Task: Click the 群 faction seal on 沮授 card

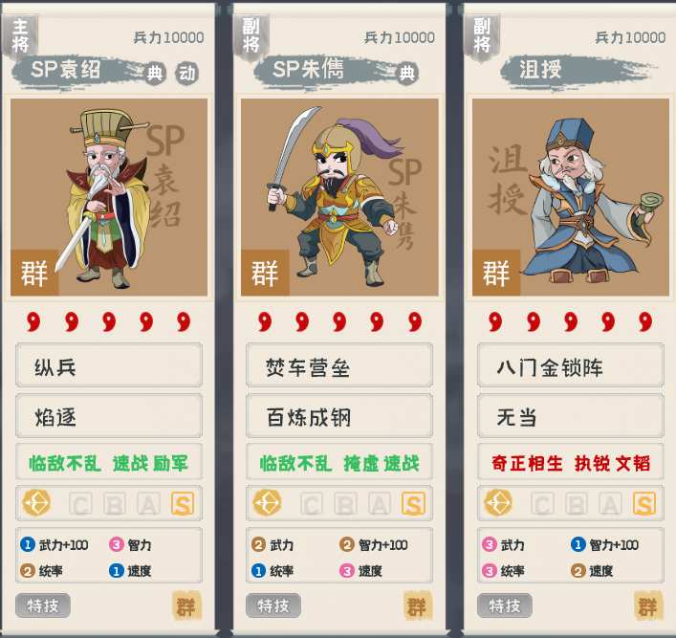Action: click(648, 606)
